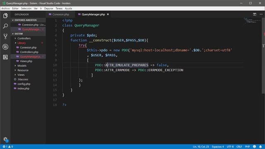265x149 pixels.
Task: Change language mode PHP
Action: click(247, 147)
